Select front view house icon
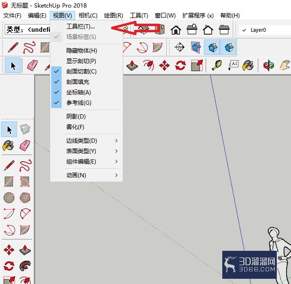291x284 pixels. click(176, 30)
